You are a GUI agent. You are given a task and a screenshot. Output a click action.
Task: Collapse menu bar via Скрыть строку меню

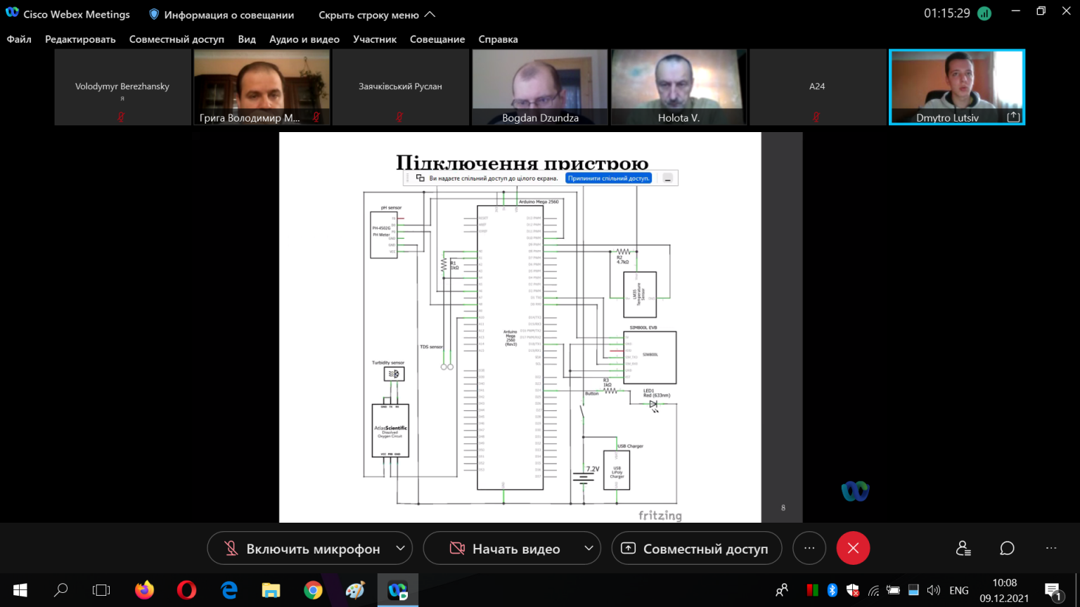(377, 15)
